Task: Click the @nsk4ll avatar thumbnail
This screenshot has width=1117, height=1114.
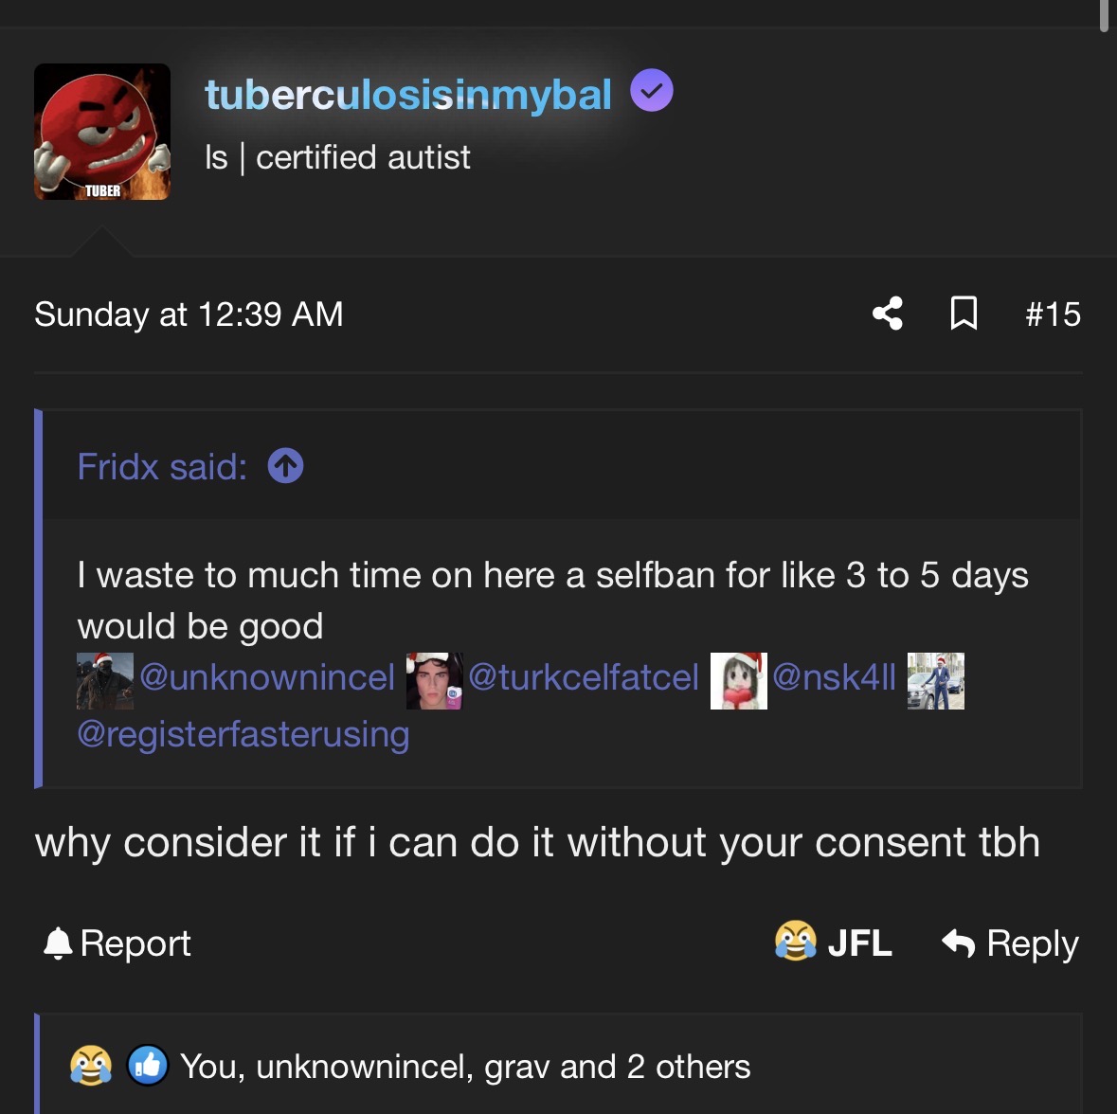Action: coord(739,680)
